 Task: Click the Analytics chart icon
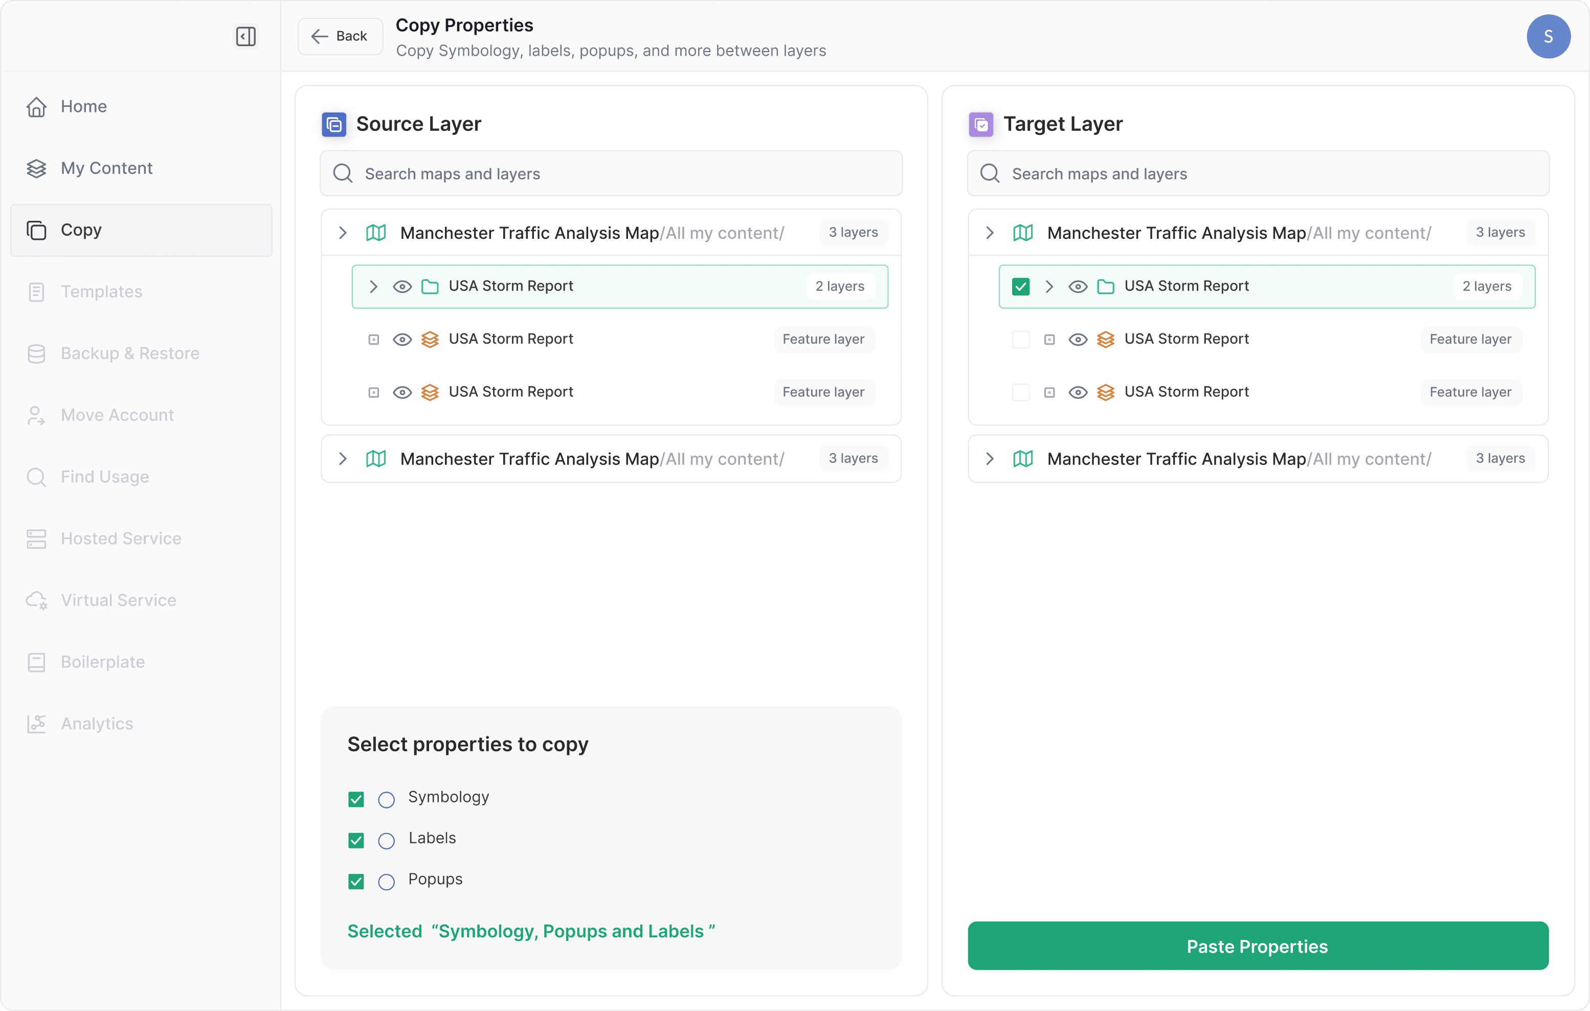click(36, 724)
